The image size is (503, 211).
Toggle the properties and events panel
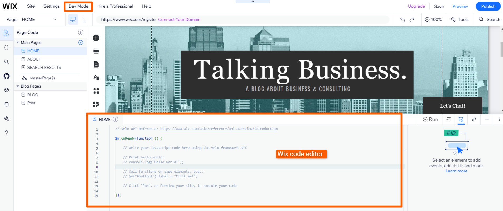coord(461,119)
